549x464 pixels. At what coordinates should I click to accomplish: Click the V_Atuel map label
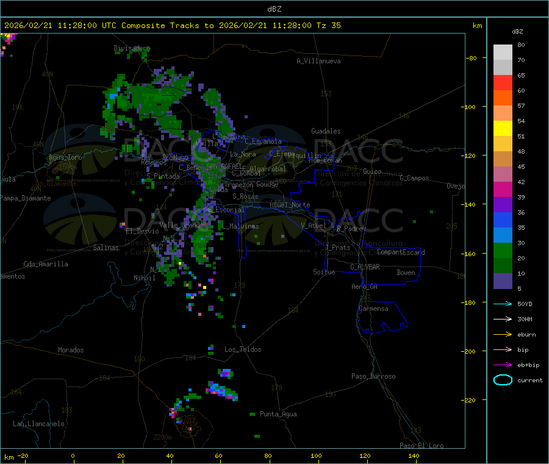pyautogui.click(x=314, y=226)
